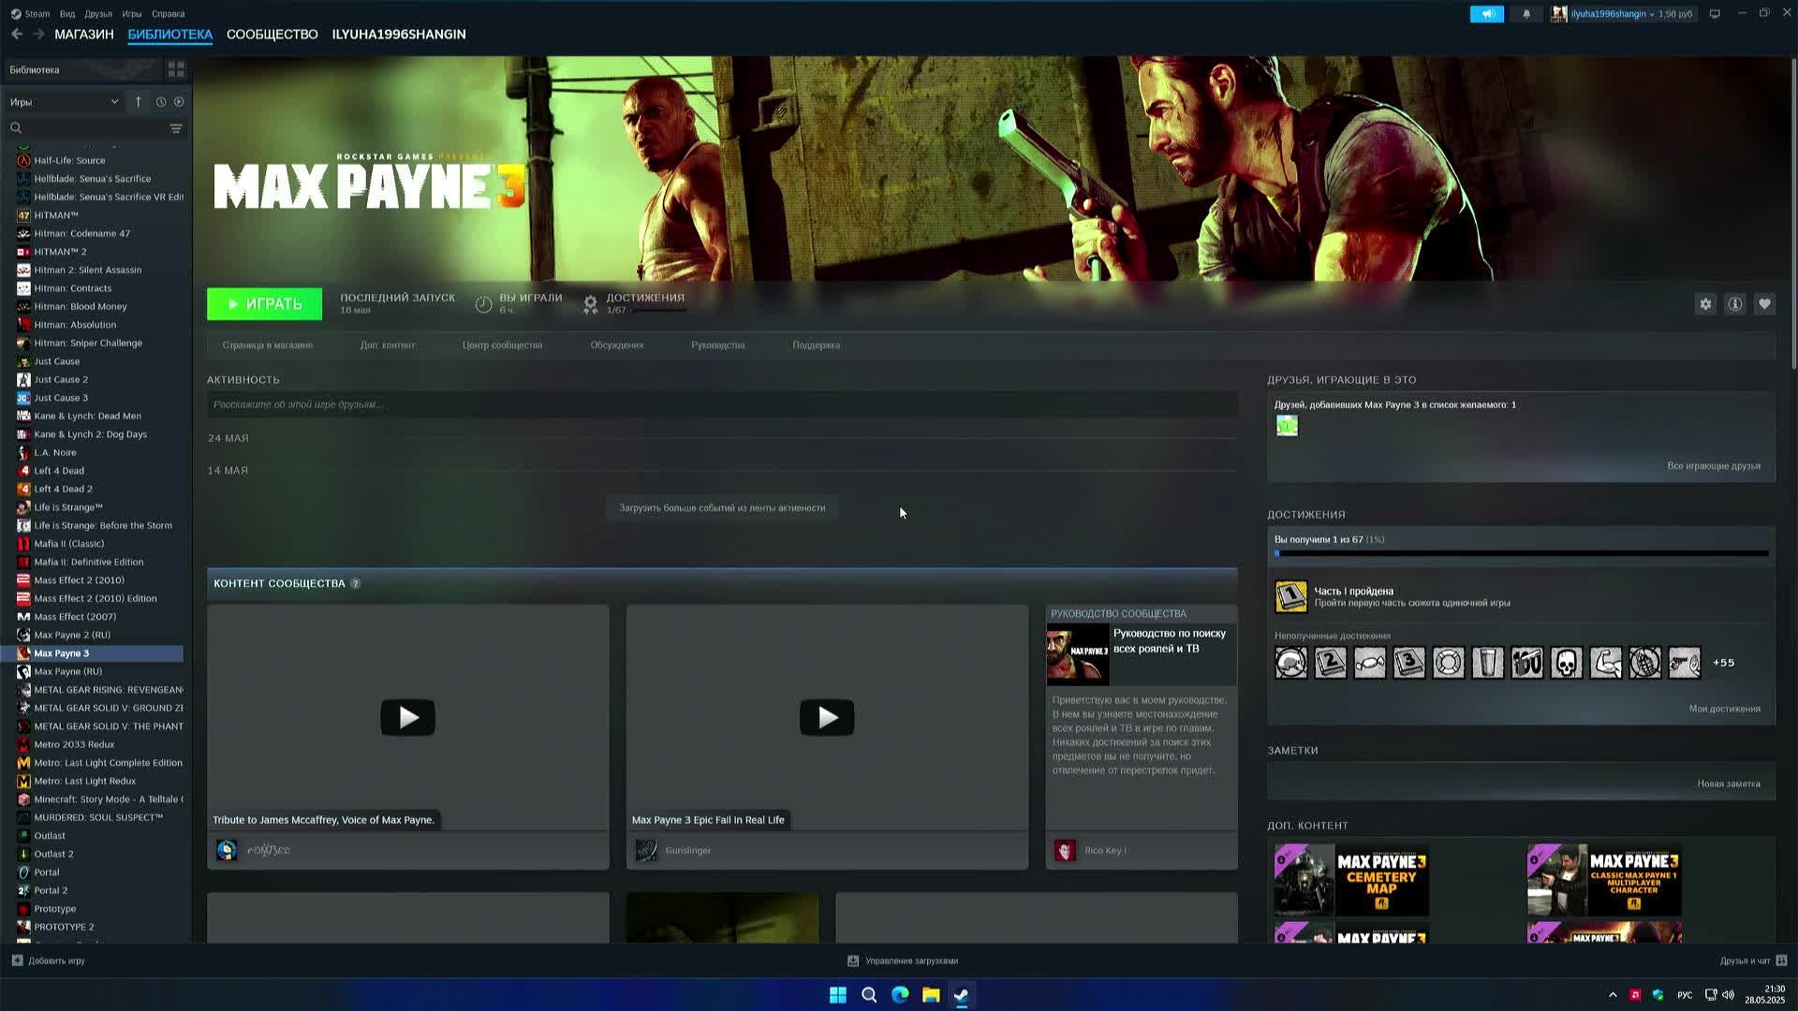The image size is (1798, 1011).
Task: Open Игры menu in the menu bar
Action: click(x=132, y=14)
